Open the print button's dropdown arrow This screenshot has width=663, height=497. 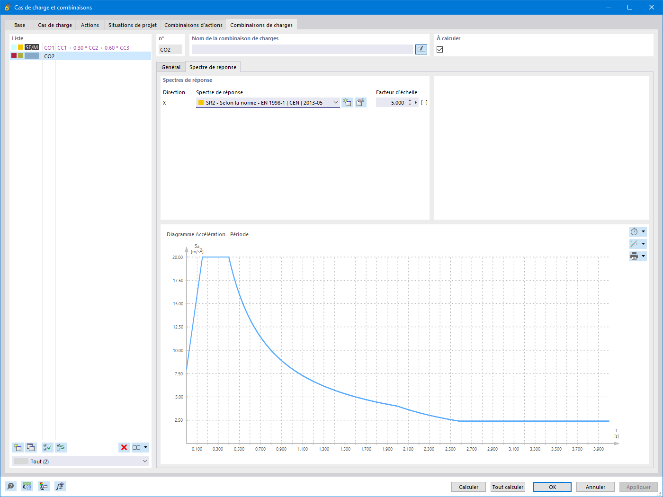pos(643,256)
